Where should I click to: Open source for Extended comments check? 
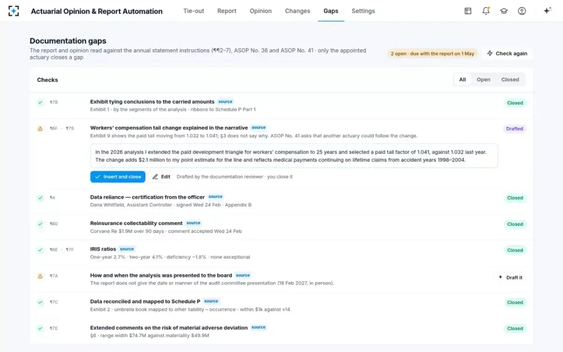click(259, 328)
